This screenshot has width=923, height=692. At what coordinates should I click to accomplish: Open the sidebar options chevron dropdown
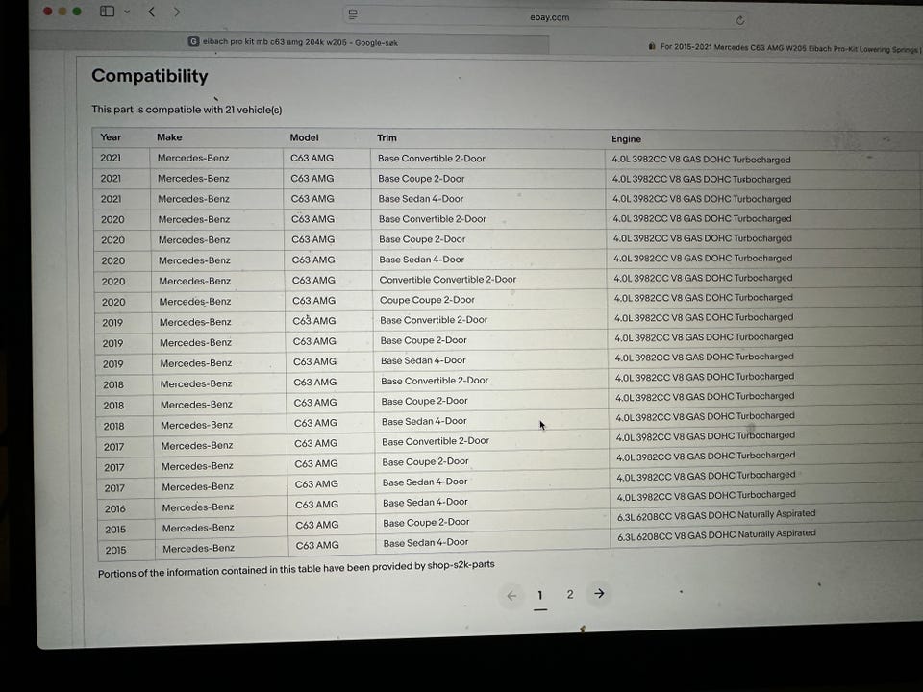[127, 12]
